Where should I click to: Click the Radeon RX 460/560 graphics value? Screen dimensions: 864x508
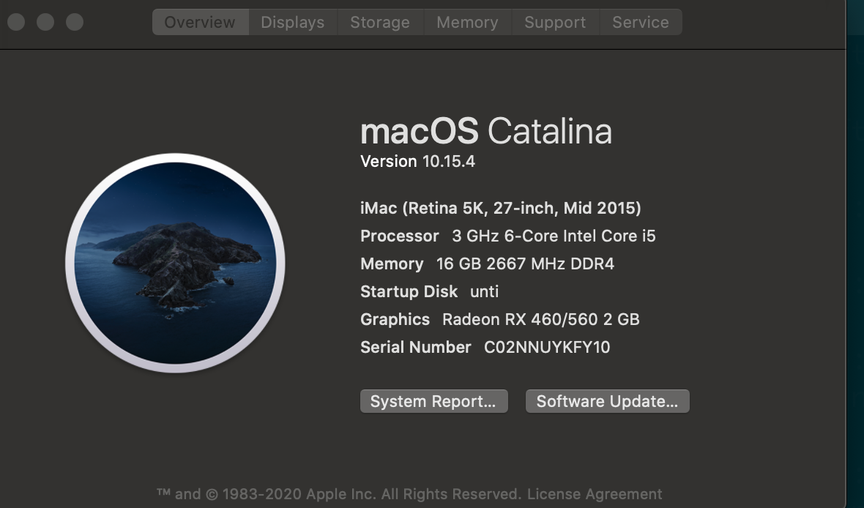pos(540,319)
